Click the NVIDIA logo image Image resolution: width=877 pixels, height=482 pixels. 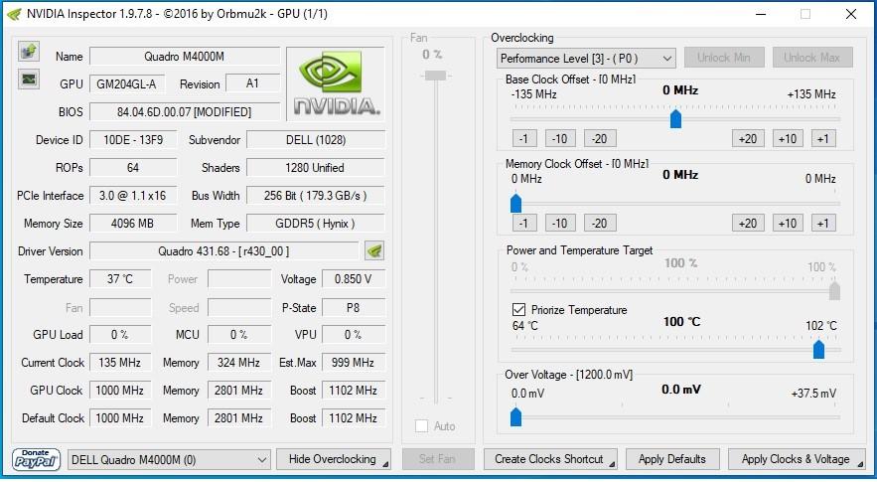[336, 83]
